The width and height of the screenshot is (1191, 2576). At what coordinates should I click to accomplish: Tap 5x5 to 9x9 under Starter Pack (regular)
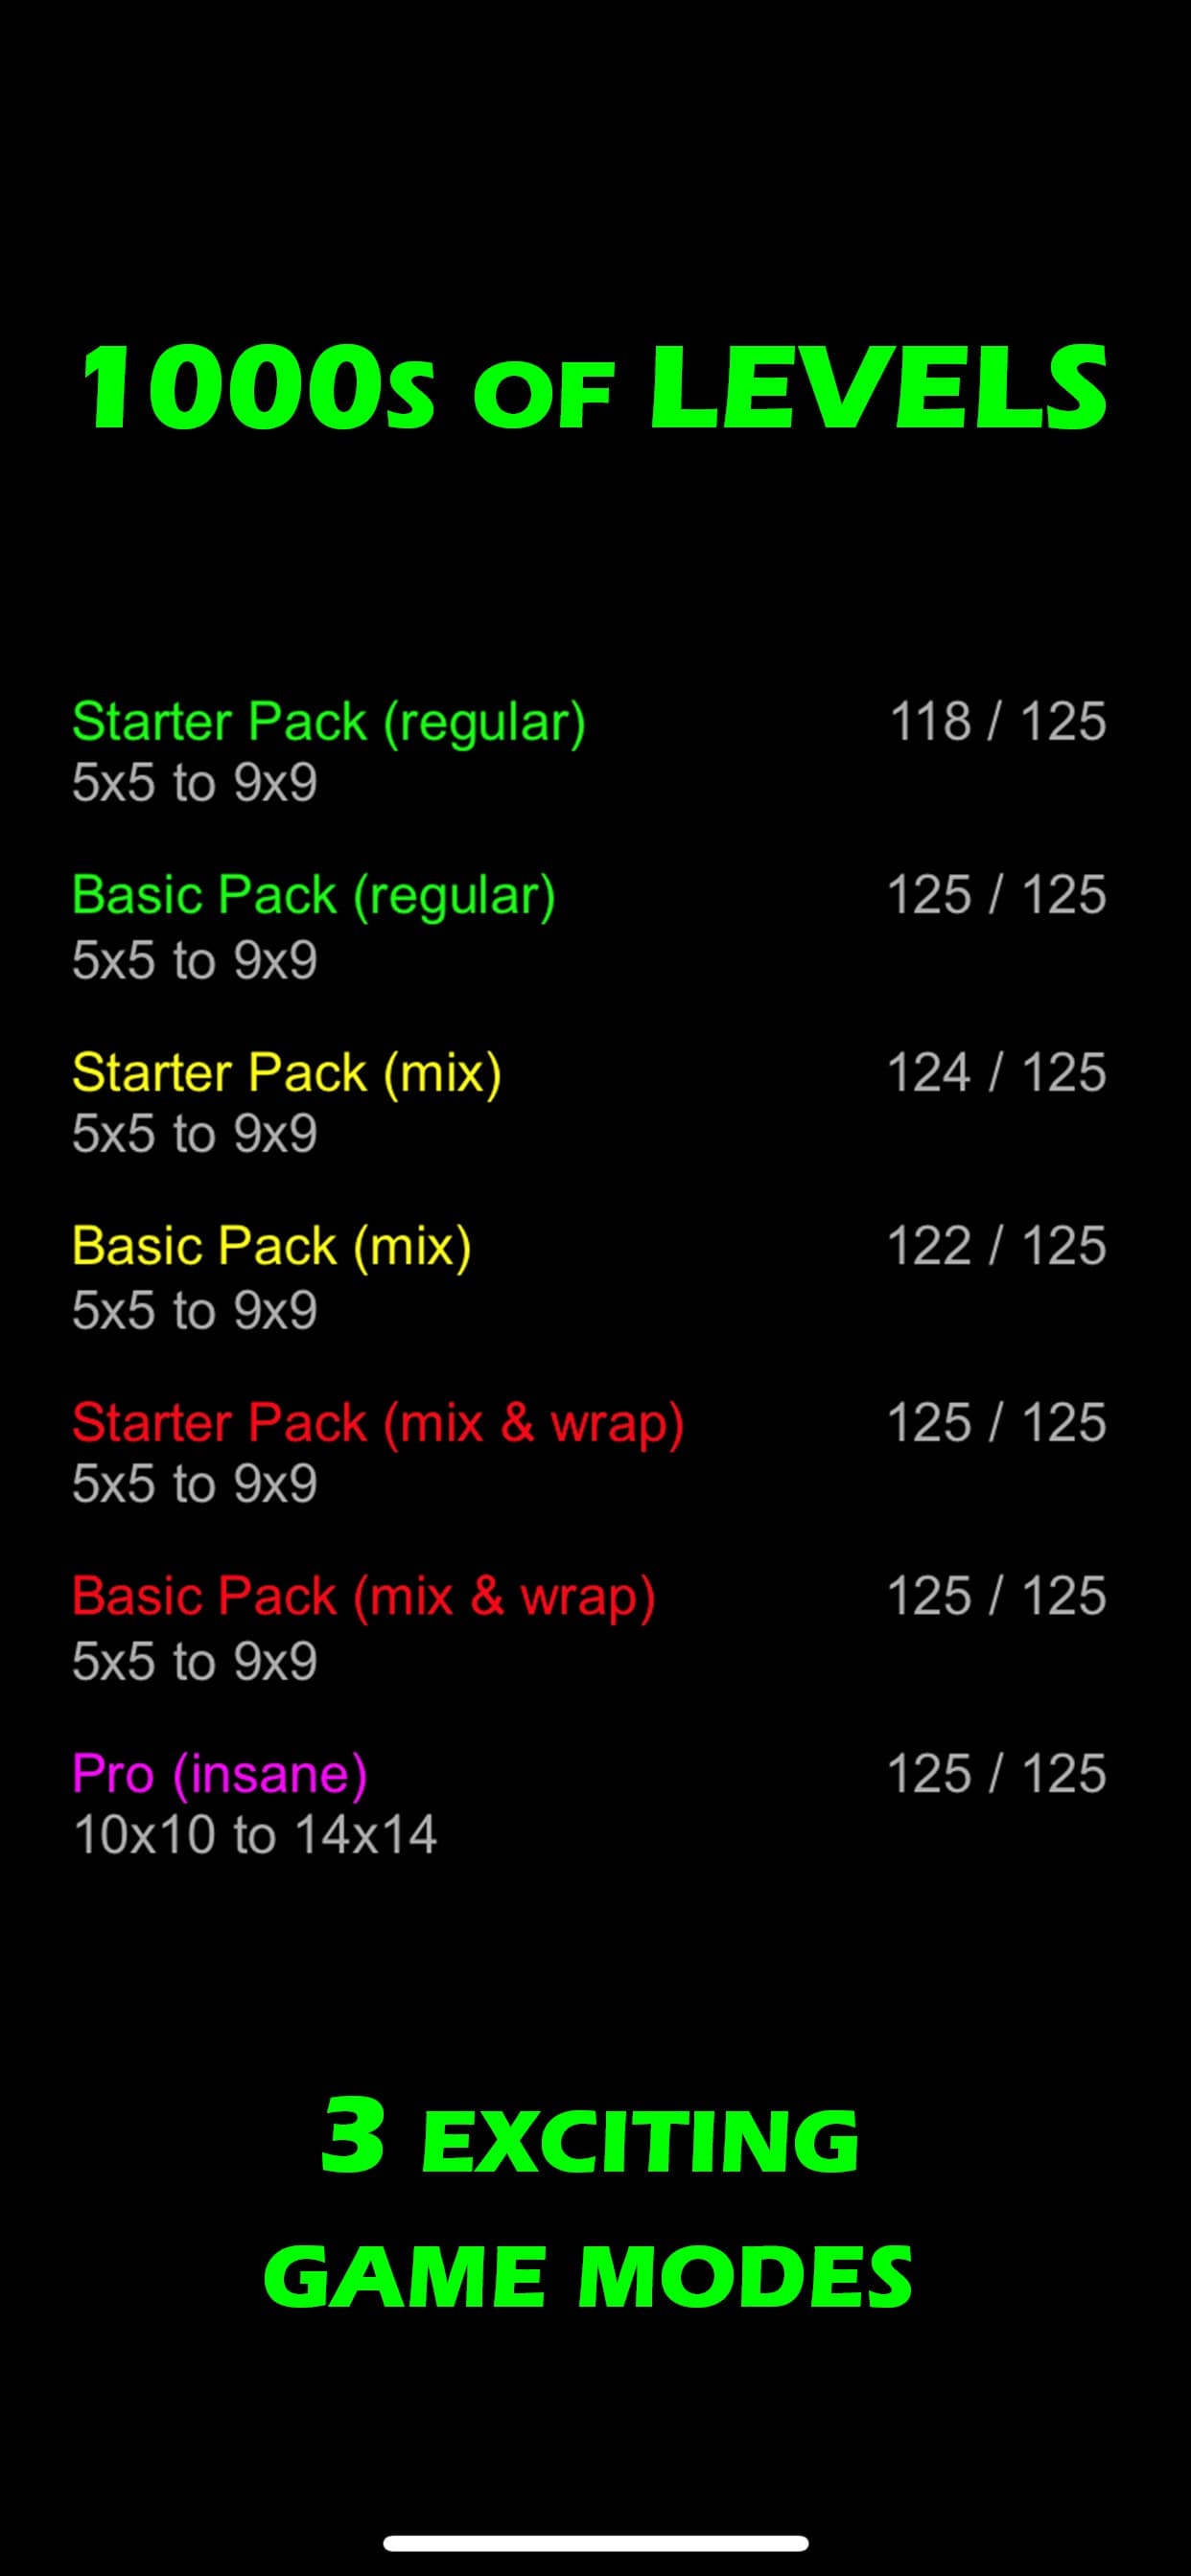point(194,782)
